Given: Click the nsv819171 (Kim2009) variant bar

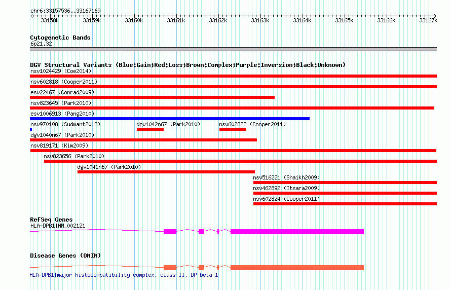Looking at the screenshot, I should coord(233,151).
